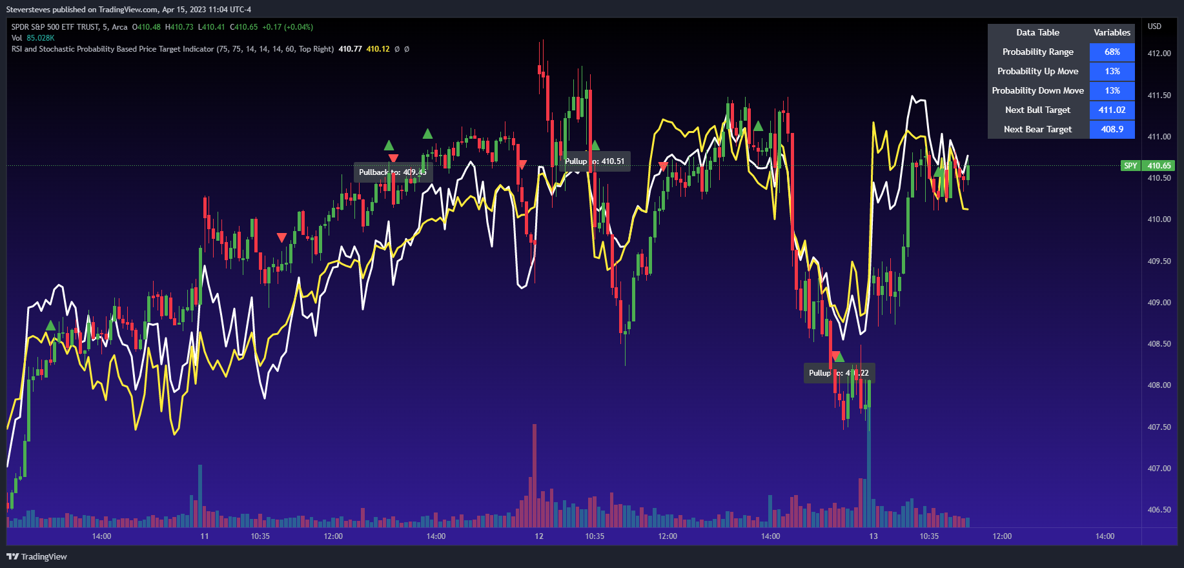Click the high value H410.73 in the legend
Screen dimensions: 1184x568
[x=179, y=27]
